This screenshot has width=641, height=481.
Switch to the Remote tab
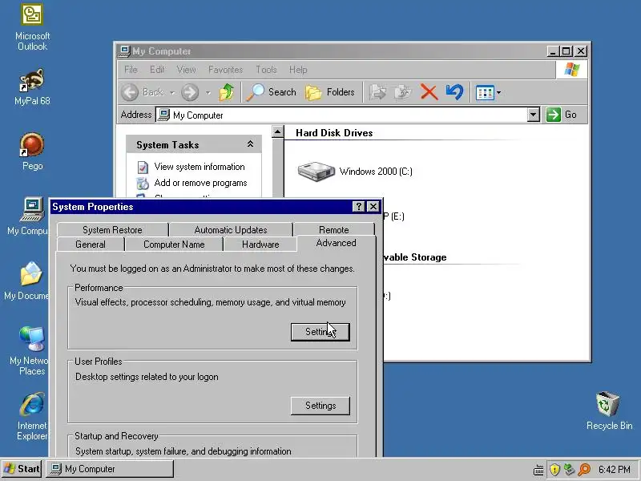pyautogui.click(x=334, y=230)
